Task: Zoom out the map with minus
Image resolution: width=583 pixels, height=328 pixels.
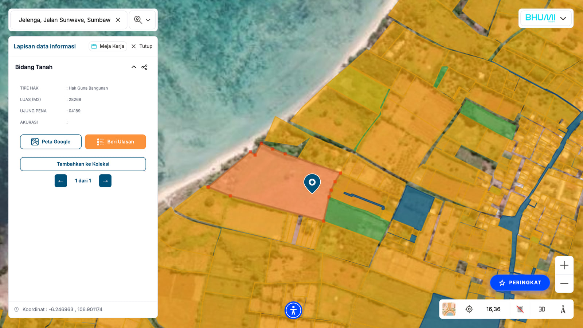Action: click(x=564, y=284)
